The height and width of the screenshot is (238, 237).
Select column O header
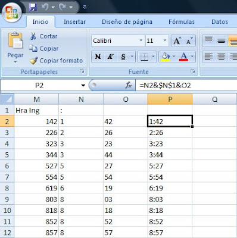pyautogui.click(x=126, y=99)
